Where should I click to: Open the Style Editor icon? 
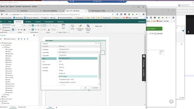point(88,28)
